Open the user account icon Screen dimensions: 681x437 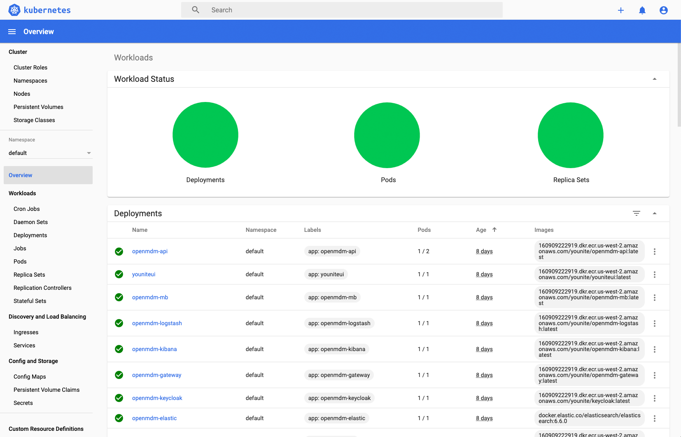[664, 10]
